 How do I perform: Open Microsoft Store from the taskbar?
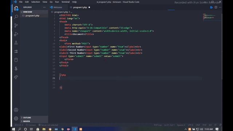click(38, 129)
